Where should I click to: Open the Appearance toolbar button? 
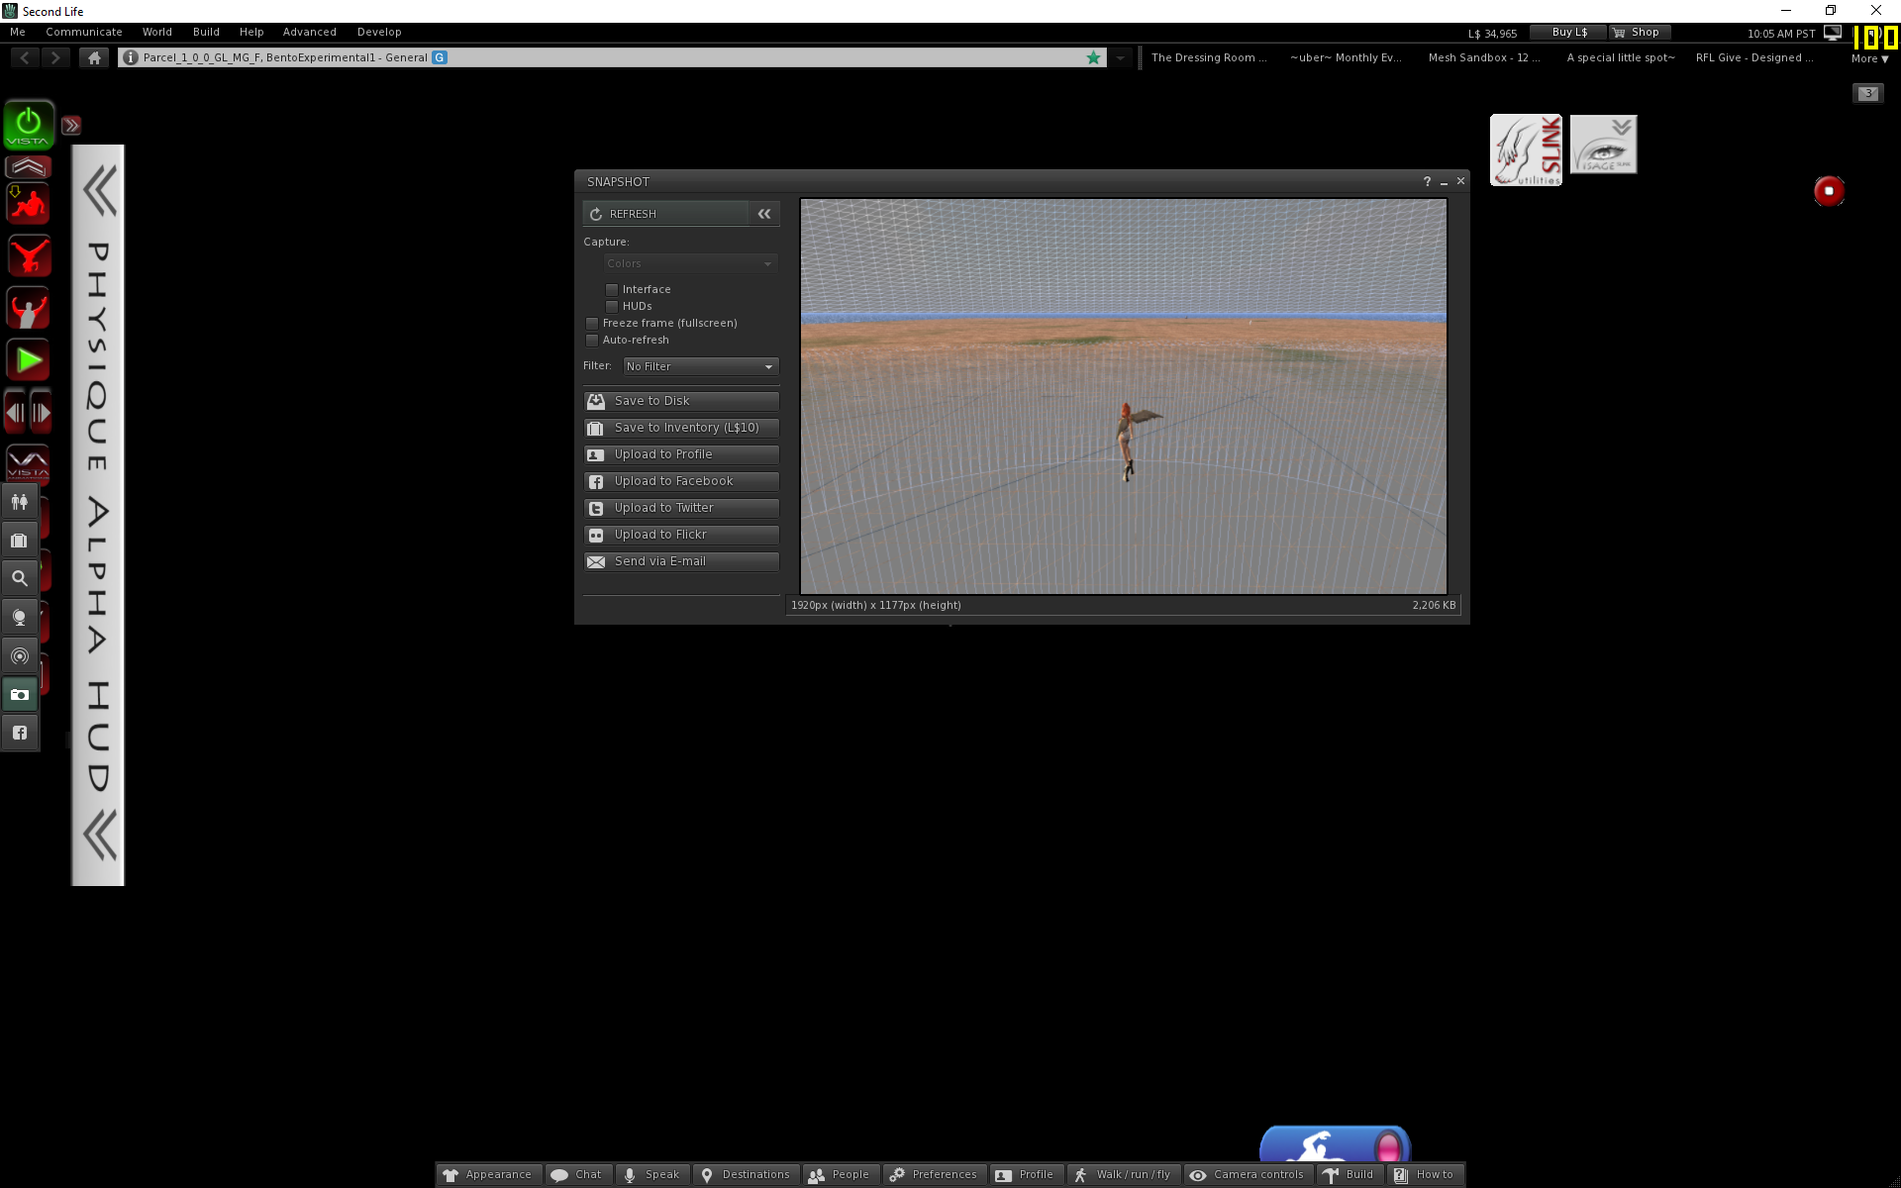coord(489,1175)
